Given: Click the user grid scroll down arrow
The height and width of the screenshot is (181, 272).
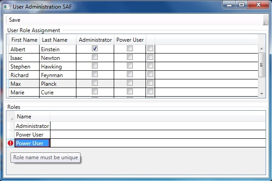Looking at the screenshot, I should pos(262,93).
